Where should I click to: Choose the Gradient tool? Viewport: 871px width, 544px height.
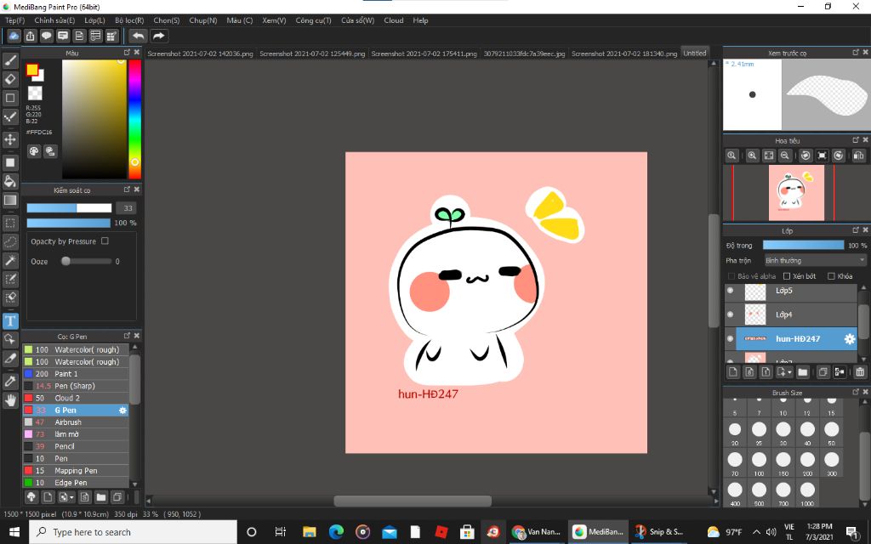coord(10,200)
